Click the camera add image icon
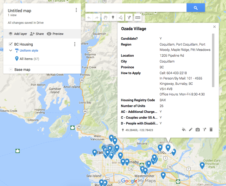 197,130
